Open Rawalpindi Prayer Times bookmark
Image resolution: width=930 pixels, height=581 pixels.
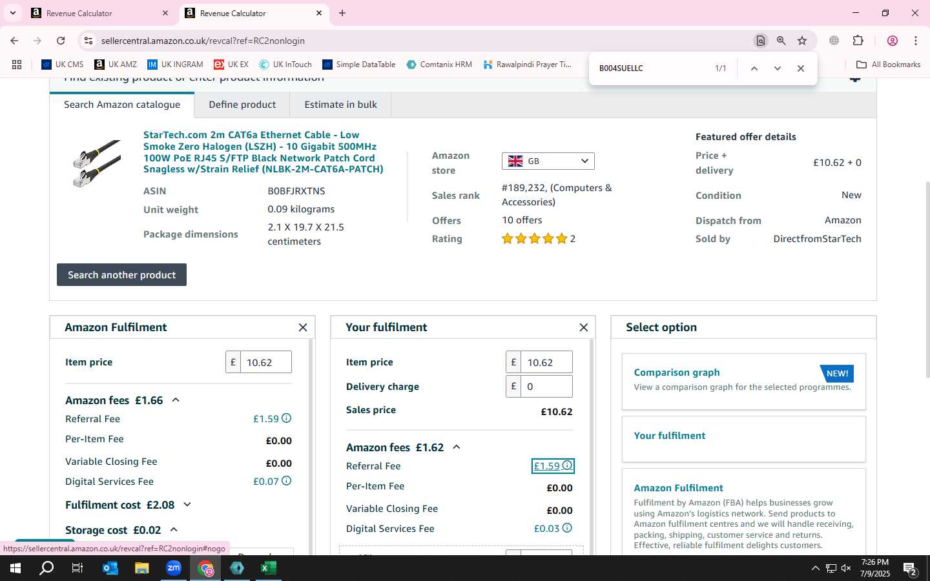528,65
